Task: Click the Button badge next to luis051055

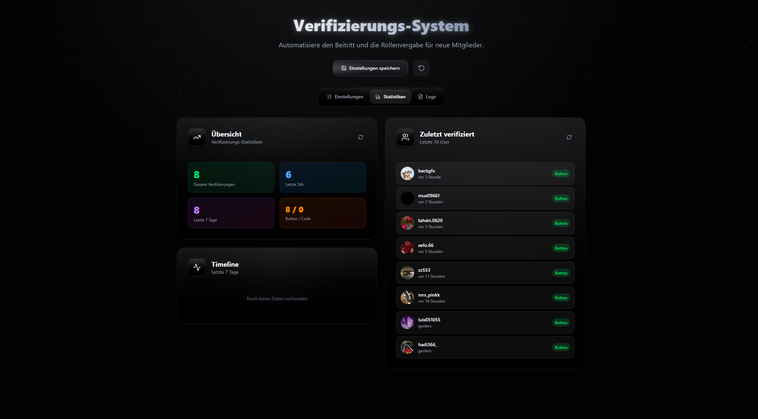Action: [x=561, y=322]
